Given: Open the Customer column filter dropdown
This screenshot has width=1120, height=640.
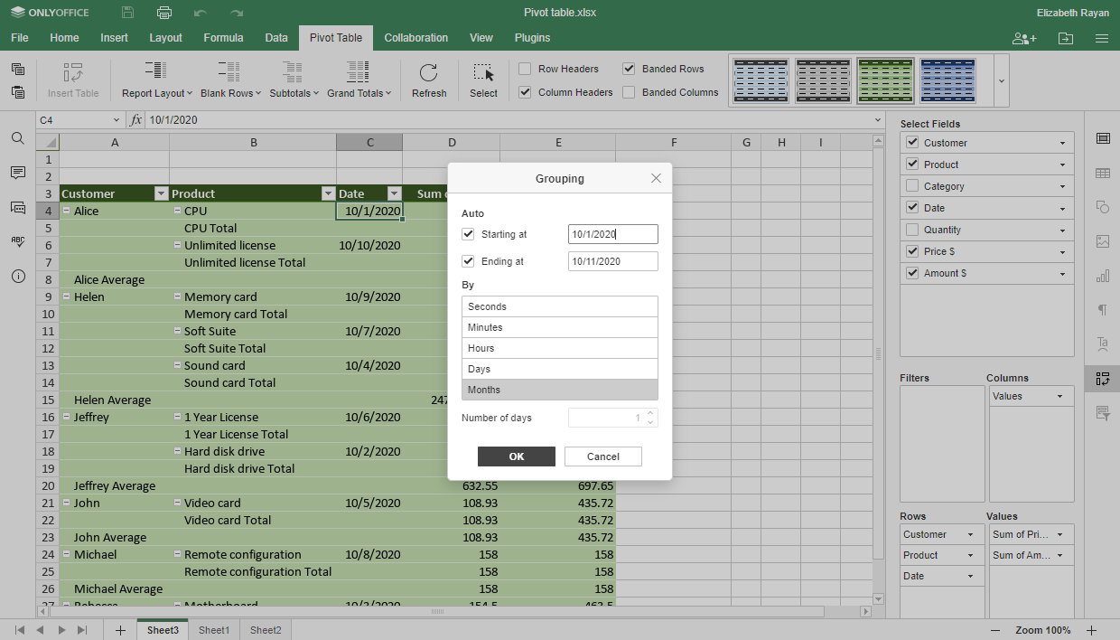Looking at the screenshot, I should (161, 193).
